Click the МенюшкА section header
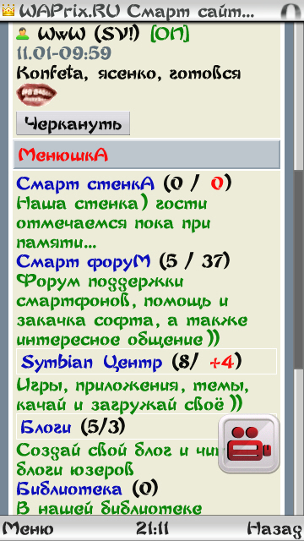This screenshot has width=304, height=541. [146, 155]
